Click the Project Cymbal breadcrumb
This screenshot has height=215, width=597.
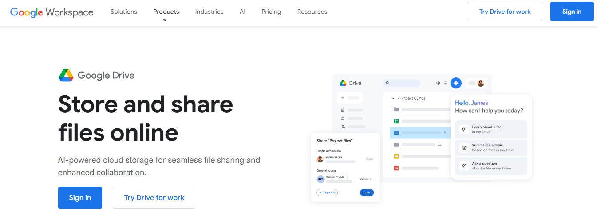pos(414,98)
